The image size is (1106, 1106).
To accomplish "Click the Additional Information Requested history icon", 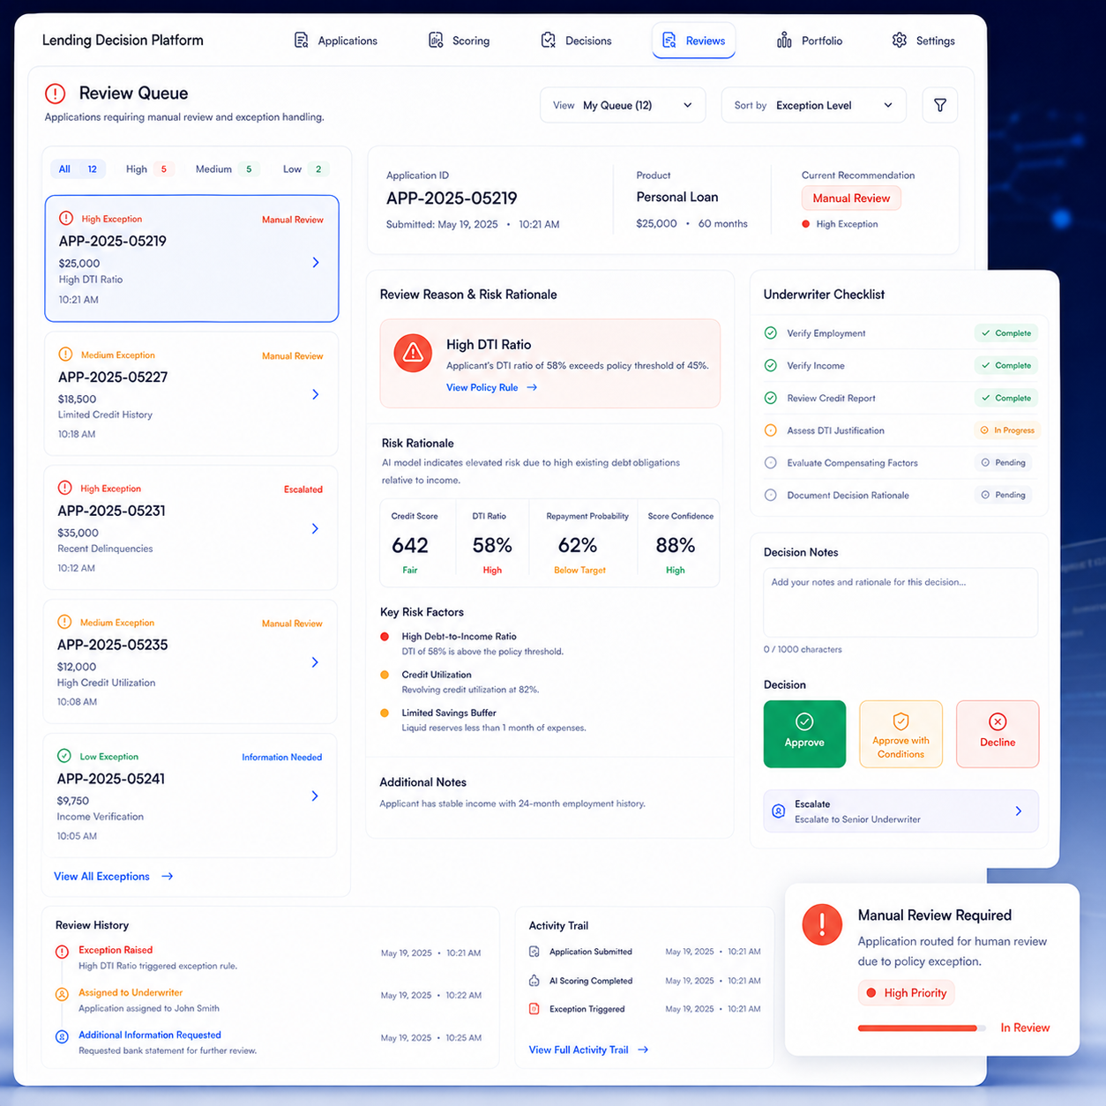I will click(x=62, y=1036).
